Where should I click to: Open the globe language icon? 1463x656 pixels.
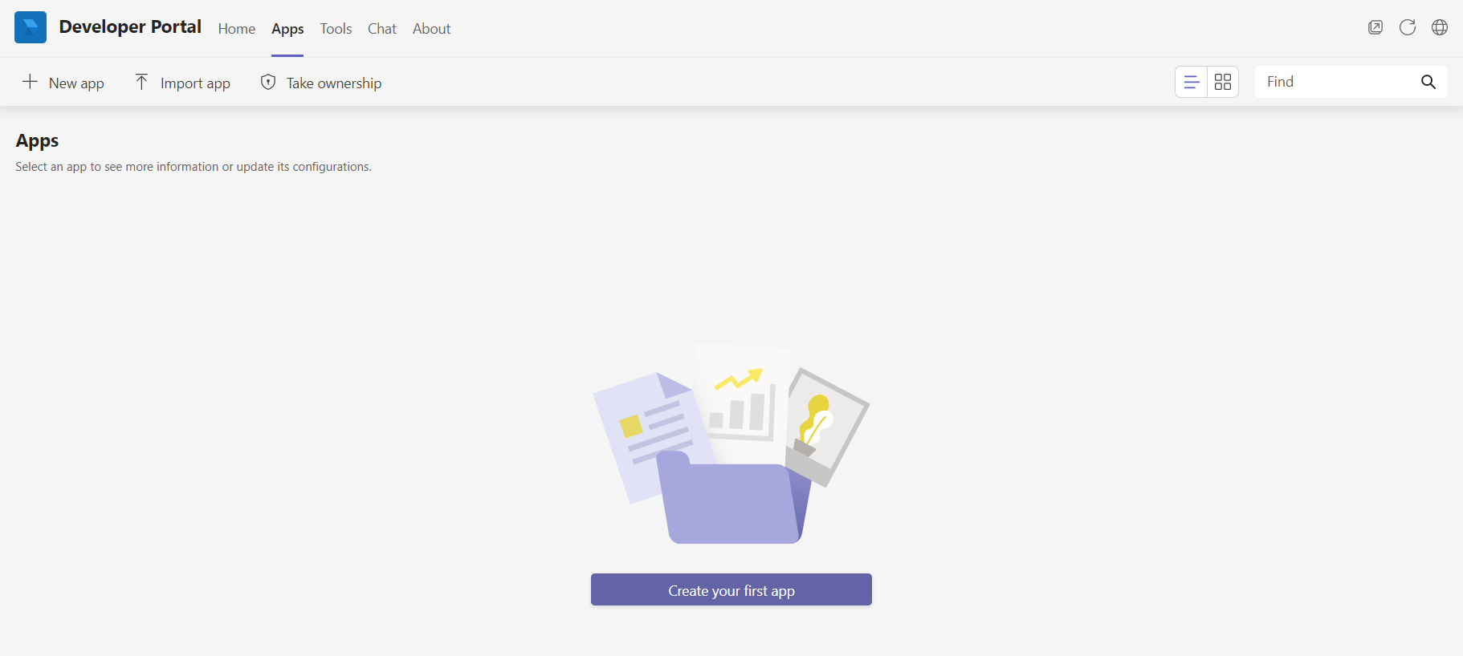pos(1440,27)
